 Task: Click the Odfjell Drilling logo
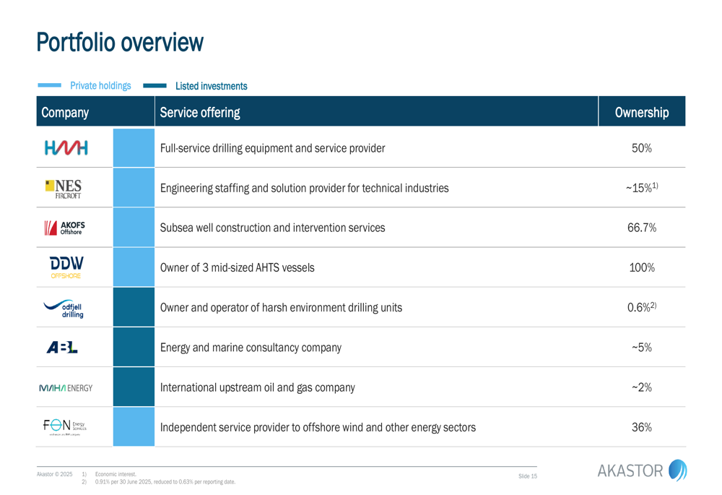(x=66, y=307)
